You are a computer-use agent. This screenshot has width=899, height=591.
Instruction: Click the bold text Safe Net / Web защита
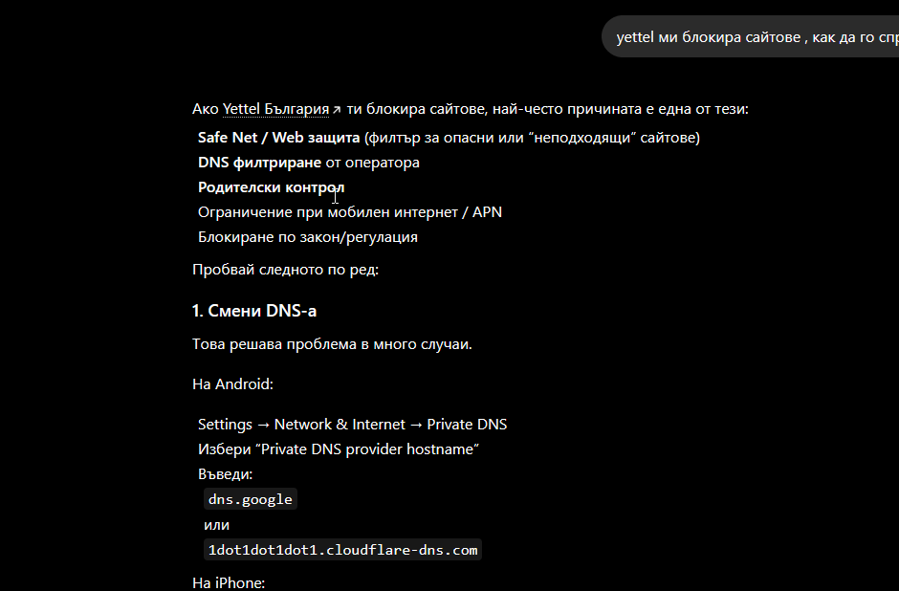tap(278, 138)
